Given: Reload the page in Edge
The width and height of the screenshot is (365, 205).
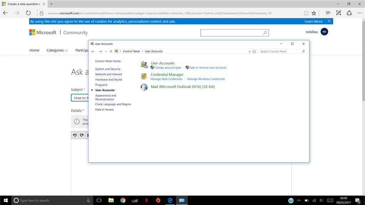Looking at the screenshot, I should point(28,13).
